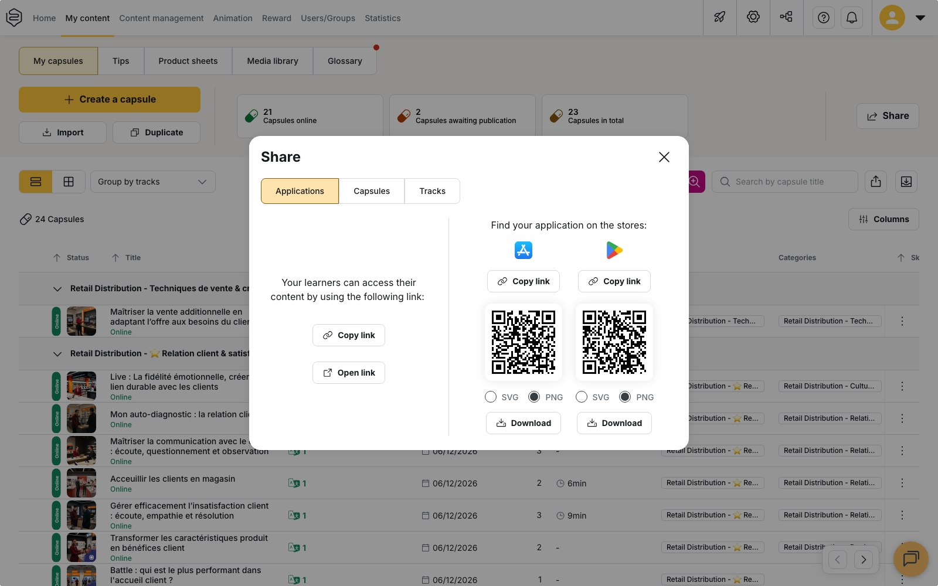The height and width of the screenshot is (586, 938).
Task: Click the Create a capsule button
Action: coord(110,100)
